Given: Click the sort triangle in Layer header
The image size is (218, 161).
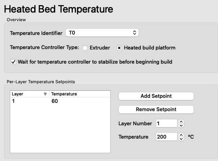Looking at the screenshot, I should 45,94.
